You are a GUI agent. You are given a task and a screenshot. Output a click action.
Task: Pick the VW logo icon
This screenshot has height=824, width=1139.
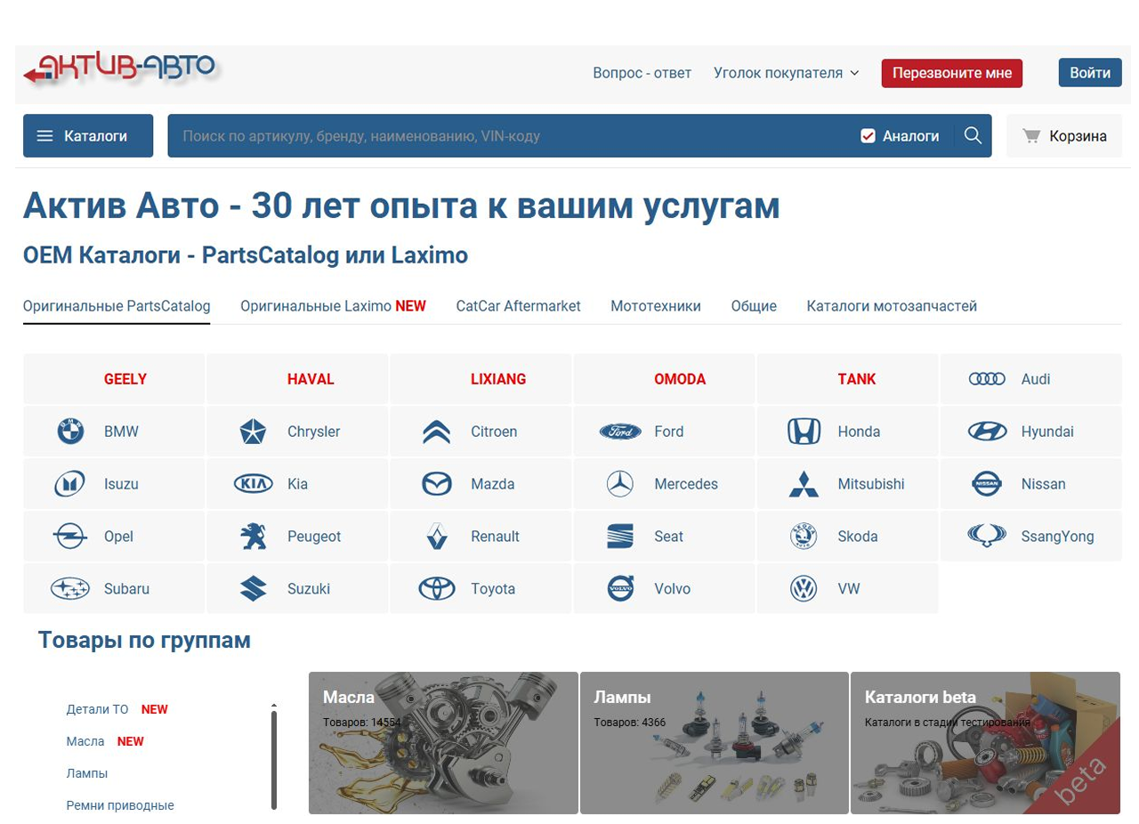[x=804, y=589]
